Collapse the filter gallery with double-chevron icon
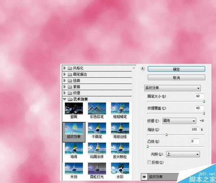Image resolution: width=216 pixels, height=183 pixels. (143, 68)
